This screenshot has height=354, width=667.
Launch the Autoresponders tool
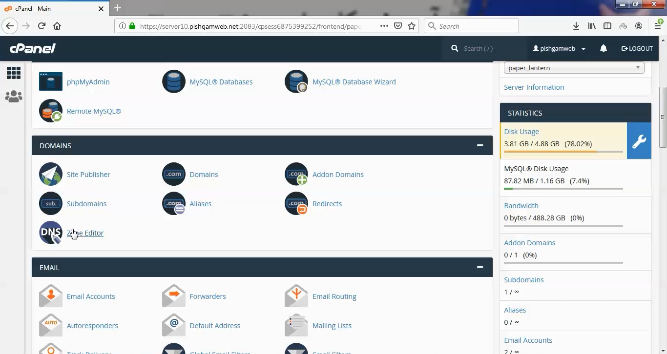(92, 325)
